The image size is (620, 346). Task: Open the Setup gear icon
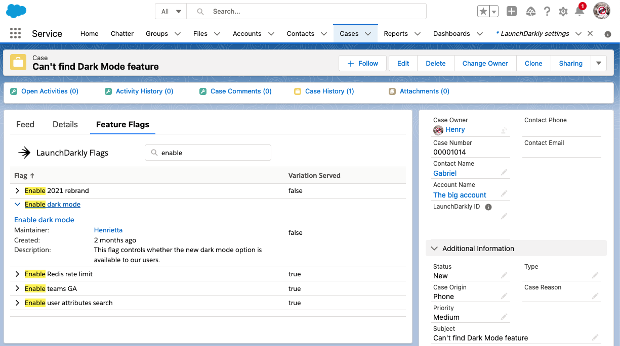[563, 11]
